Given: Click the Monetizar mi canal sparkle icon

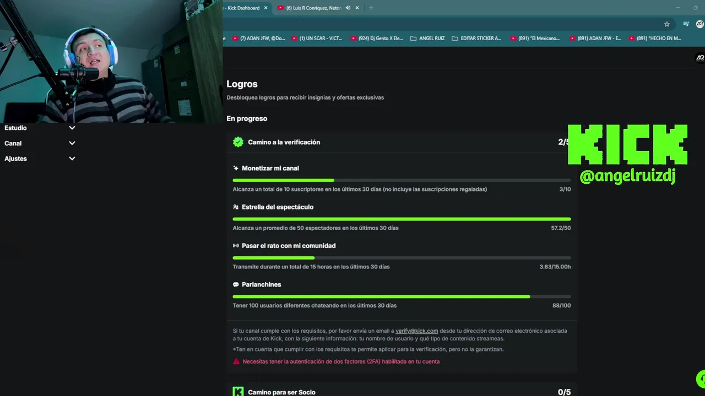Looking at the screenshot, I should point(236,168).
